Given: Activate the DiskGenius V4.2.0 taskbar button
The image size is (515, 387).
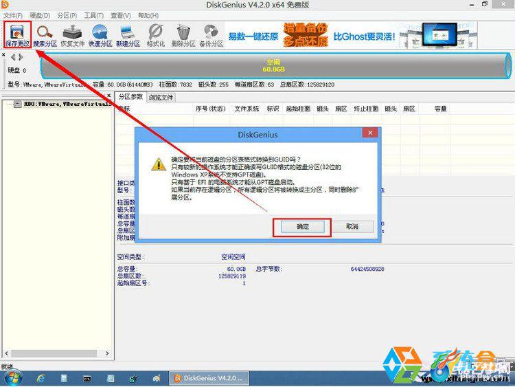Looking at the screenshot, I should pos(209,378).
